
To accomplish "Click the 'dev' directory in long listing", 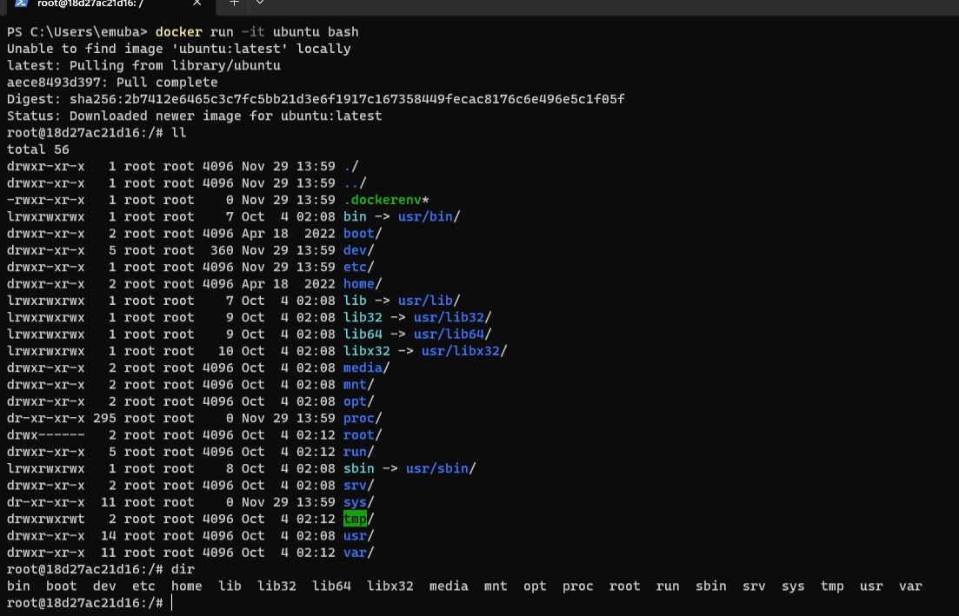I will pyautogui.click(x=355, y=250).
